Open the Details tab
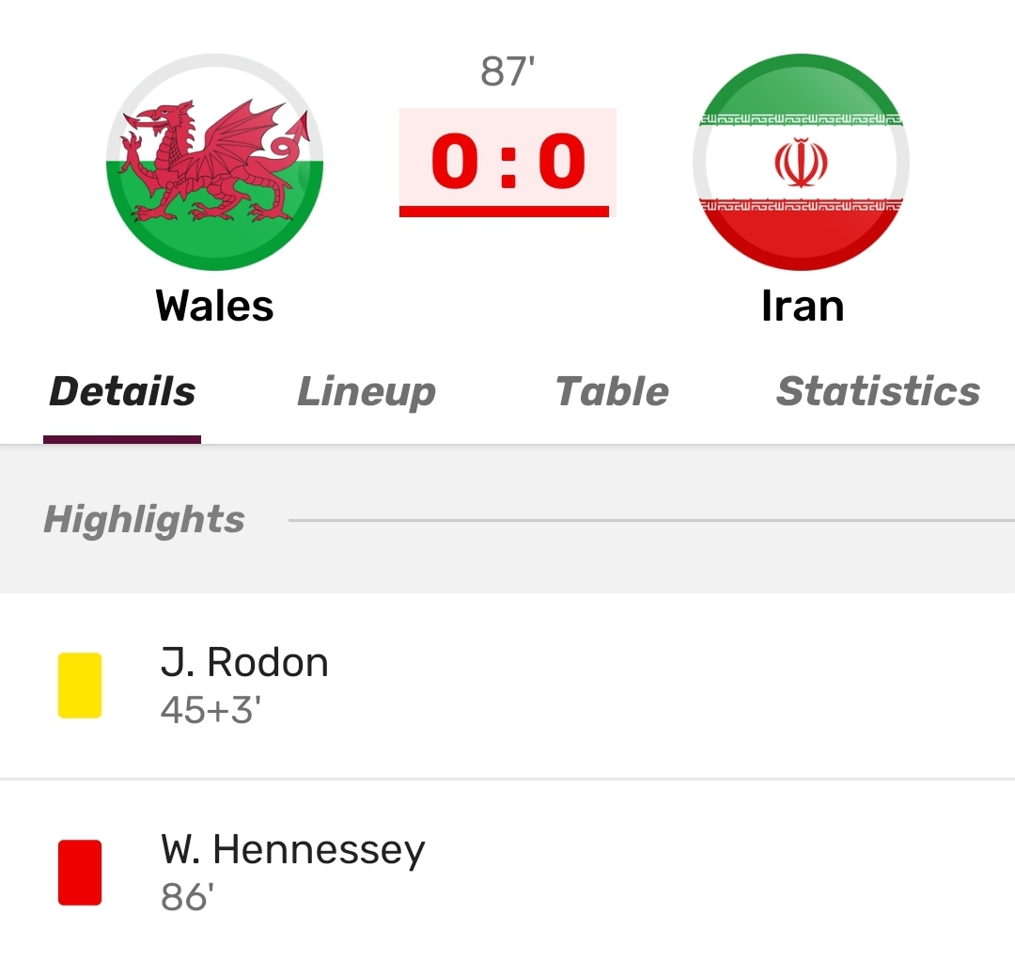This screenshot has width=1015, height=962. (122, 391)
